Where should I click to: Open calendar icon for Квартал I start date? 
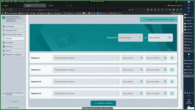[141, 58]
